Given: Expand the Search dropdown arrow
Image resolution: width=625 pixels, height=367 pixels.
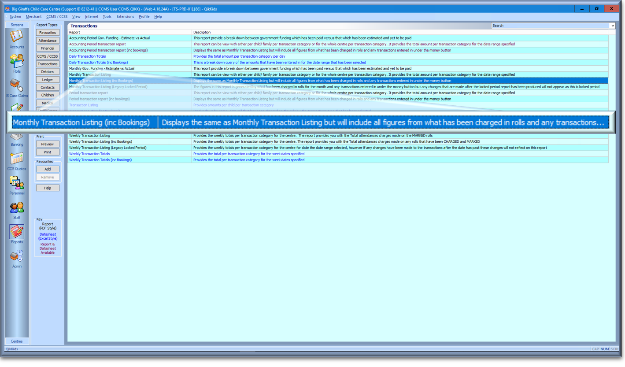Looking at the screenshot, I should pyautogui.click(x=612, y=26).
